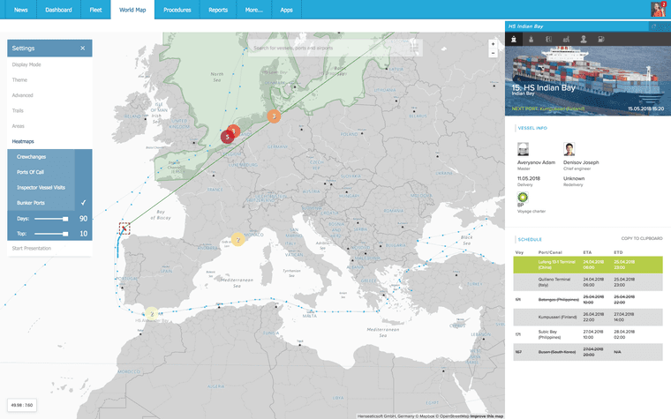Adjust the Top slider handle
Image resolution: width=671 pixels, height=419 pixels.
click(x=65, y=234)
